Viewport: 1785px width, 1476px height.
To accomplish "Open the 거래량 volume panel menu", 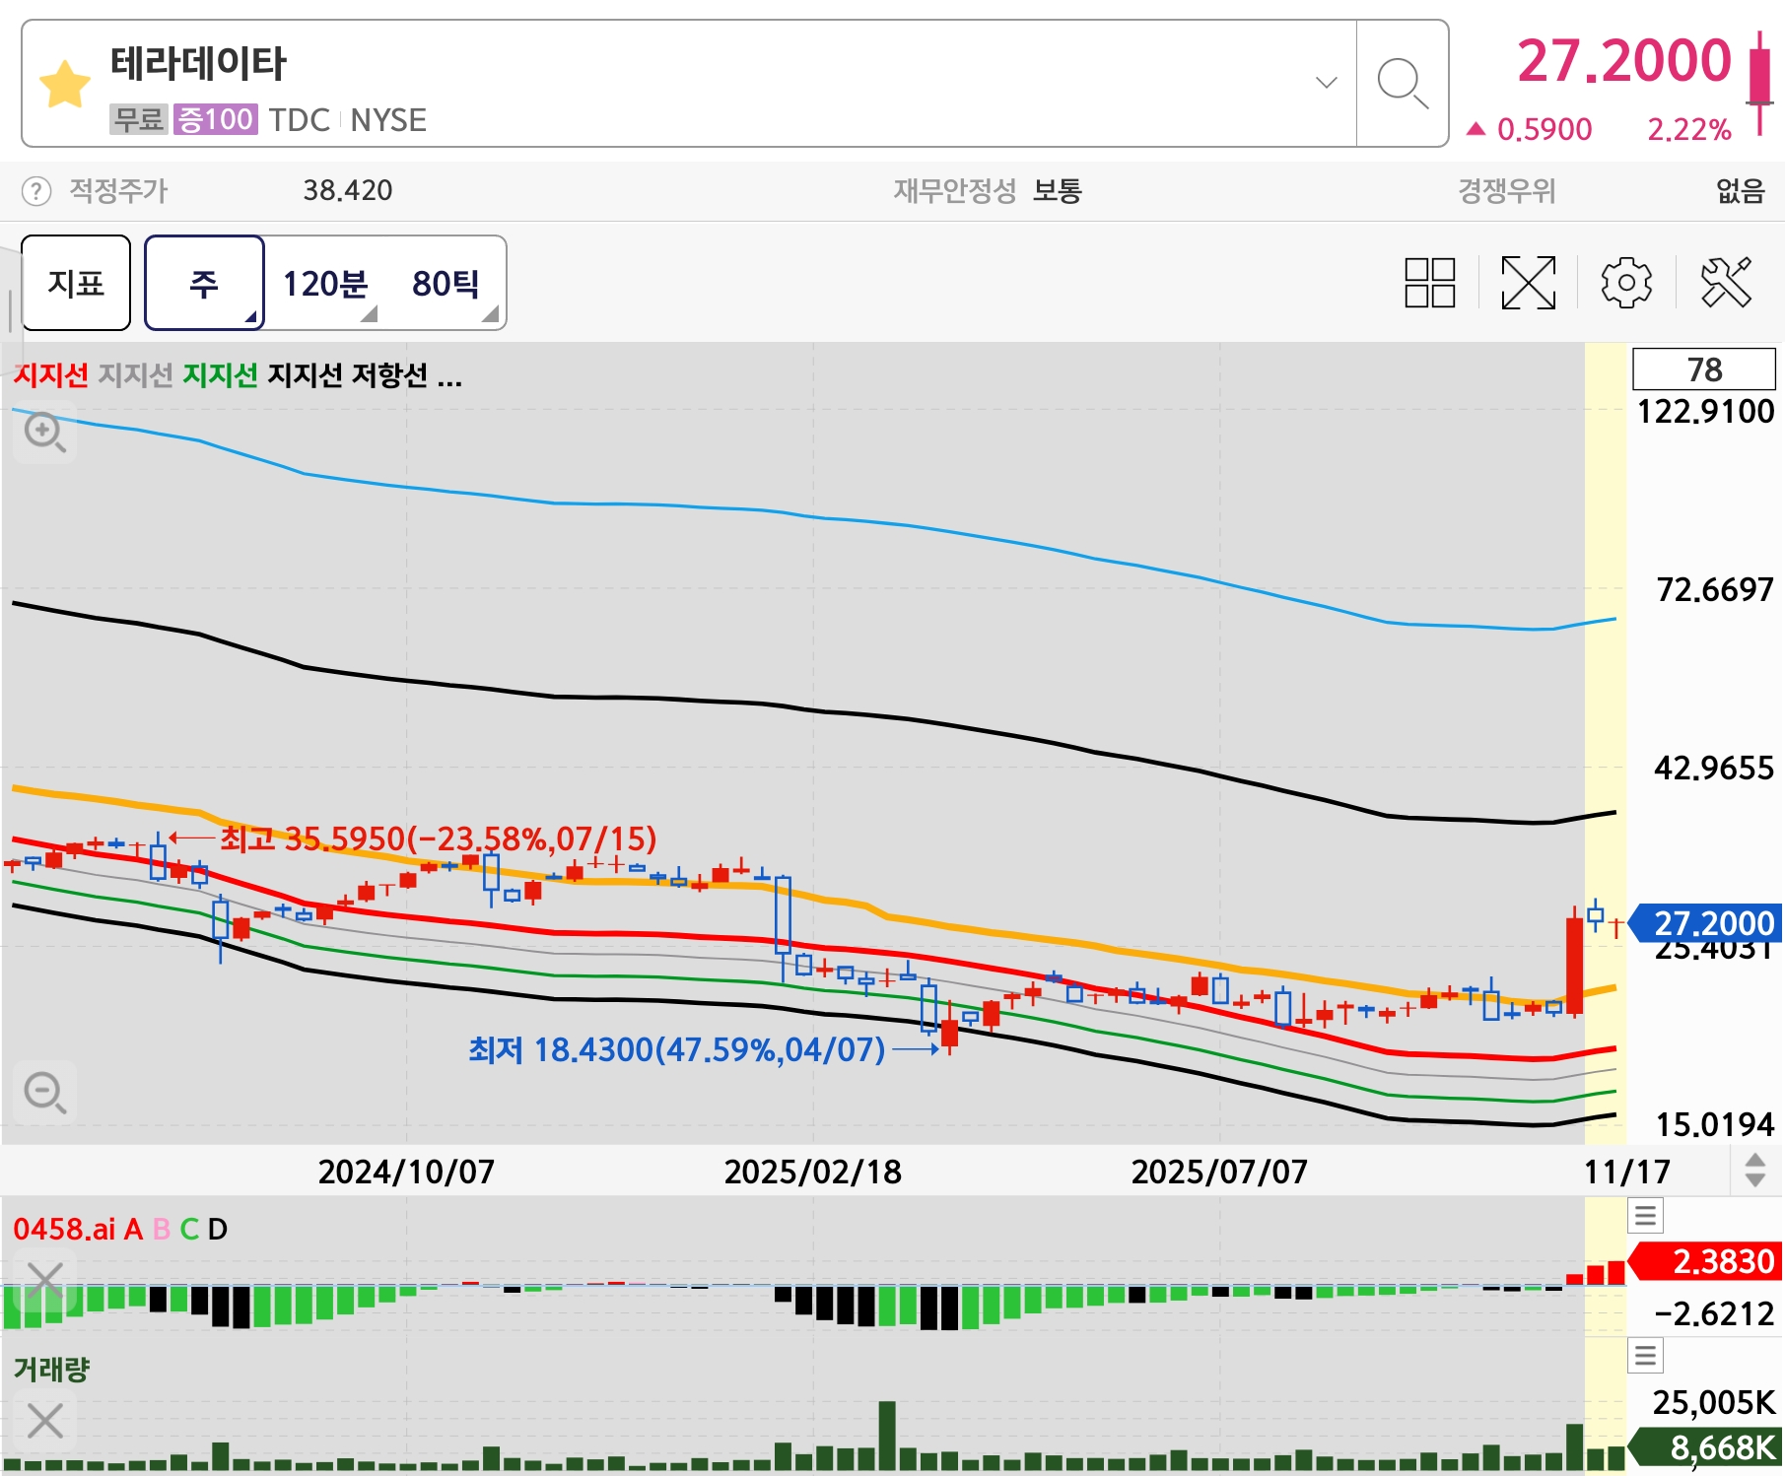I will pos(1645,1356).
